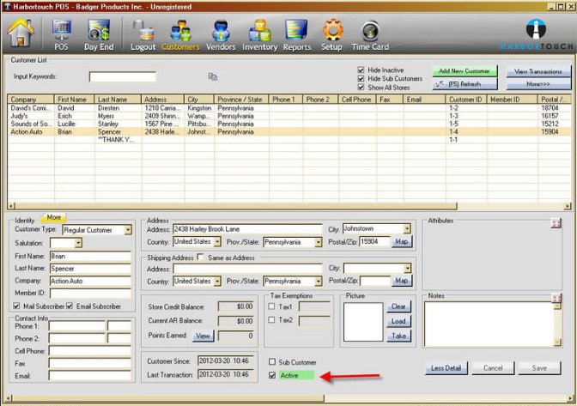Click the Home house icon

pyautogui.click(x=21, y=34)
